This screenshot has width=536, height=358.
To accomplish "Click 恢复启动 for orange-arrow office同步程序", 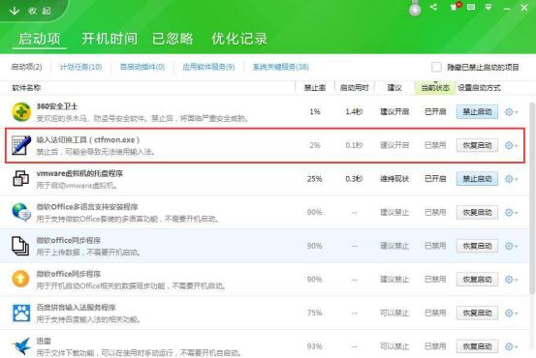I will tap(477, 280).
